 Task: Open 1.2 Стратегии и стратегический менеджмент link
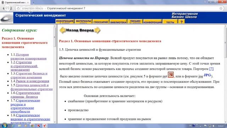24,66
